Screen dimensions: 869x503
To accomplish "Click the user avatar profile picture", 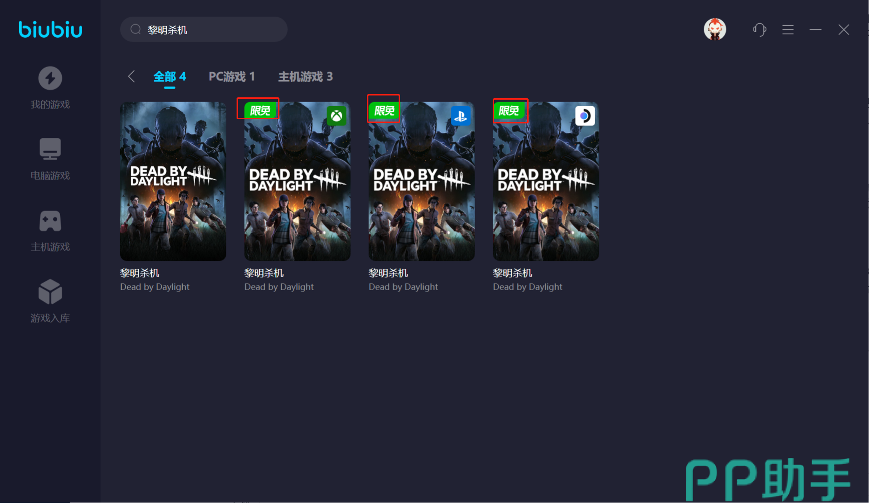I will (714, 30).
